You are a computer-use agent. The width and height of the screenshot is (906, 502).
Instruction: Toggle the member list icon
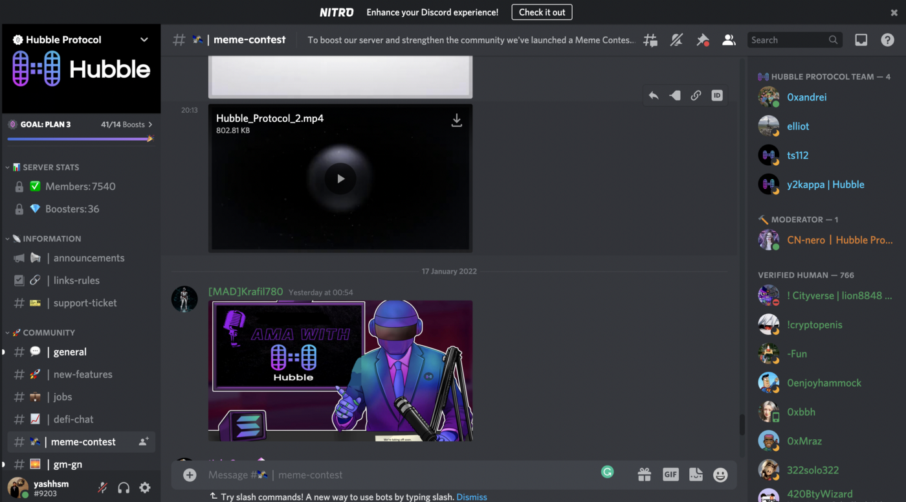pyautogui.click(x=729, y=40)
